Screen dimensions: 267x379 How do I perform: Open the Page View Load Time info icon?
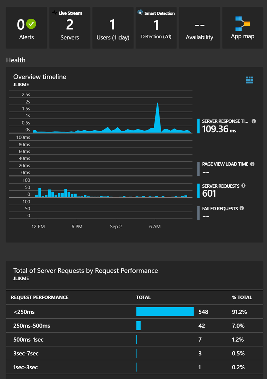[x=253, y=164]
